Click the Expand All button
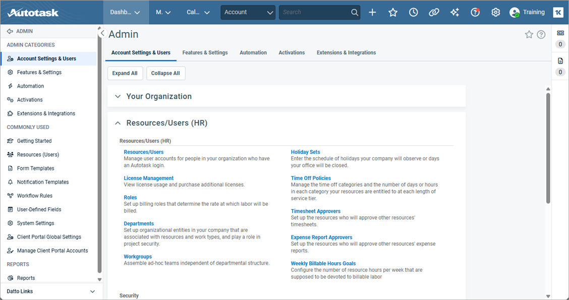The height and width of the screenshot is (300, 569). [125, 73]
